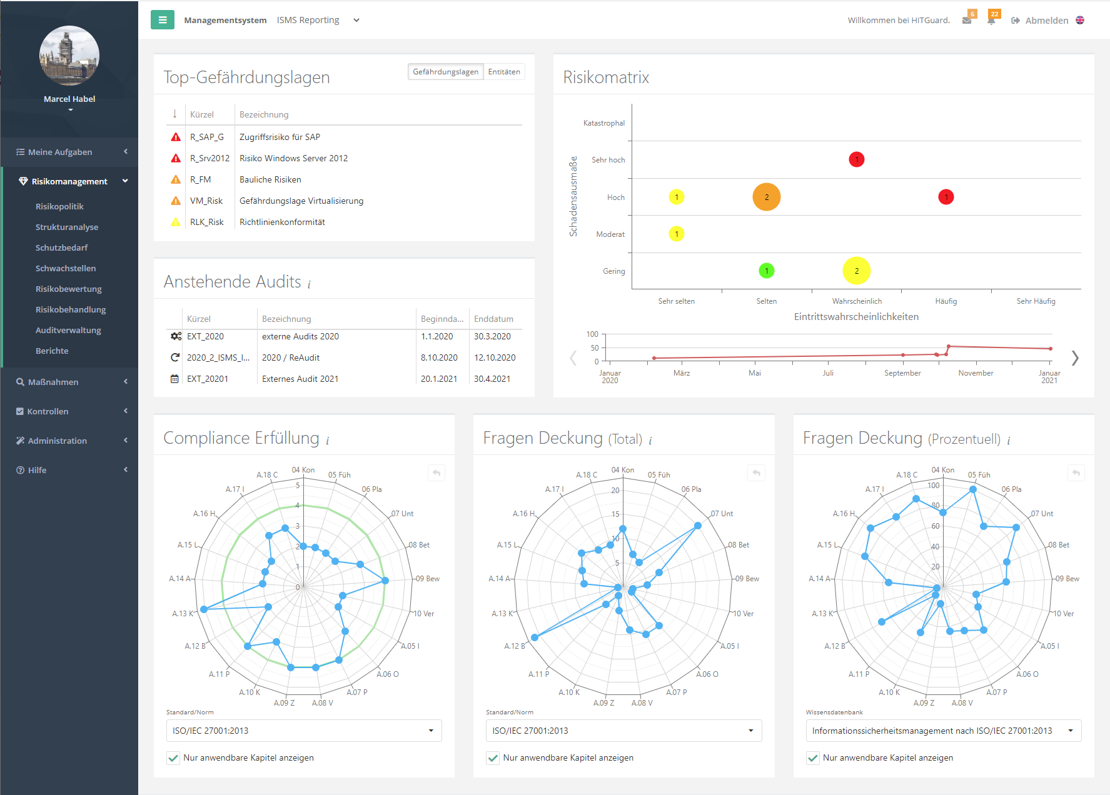This screenshot has width=1110, height=795.
Task: Open the notifications bell icon
Action: [x=991, y=21]
